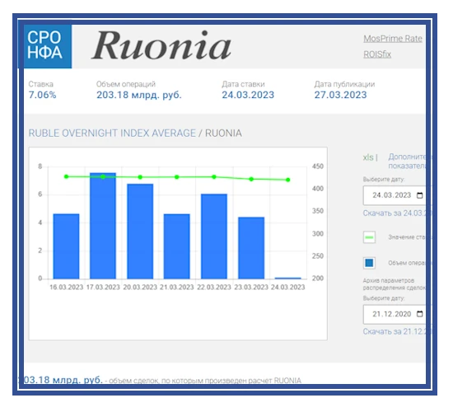Click publication date 27.03.2023

tap(340, 95)
